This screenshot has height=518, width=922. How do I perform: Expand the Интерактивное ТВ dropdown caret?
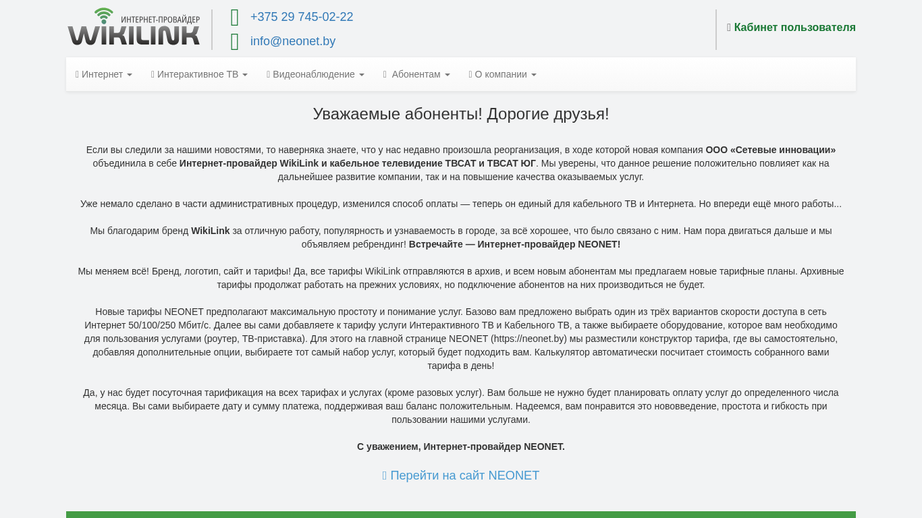(x=245, y=75)
